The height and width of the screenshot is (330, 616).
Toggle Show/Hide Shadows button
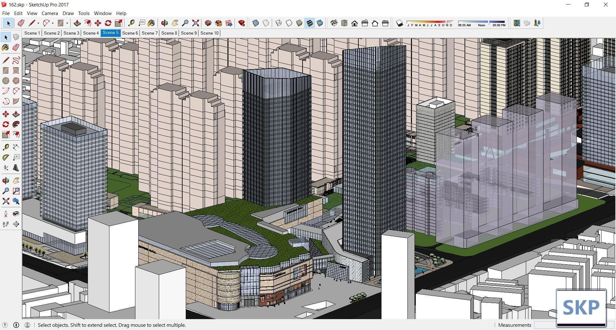[399, 23]
